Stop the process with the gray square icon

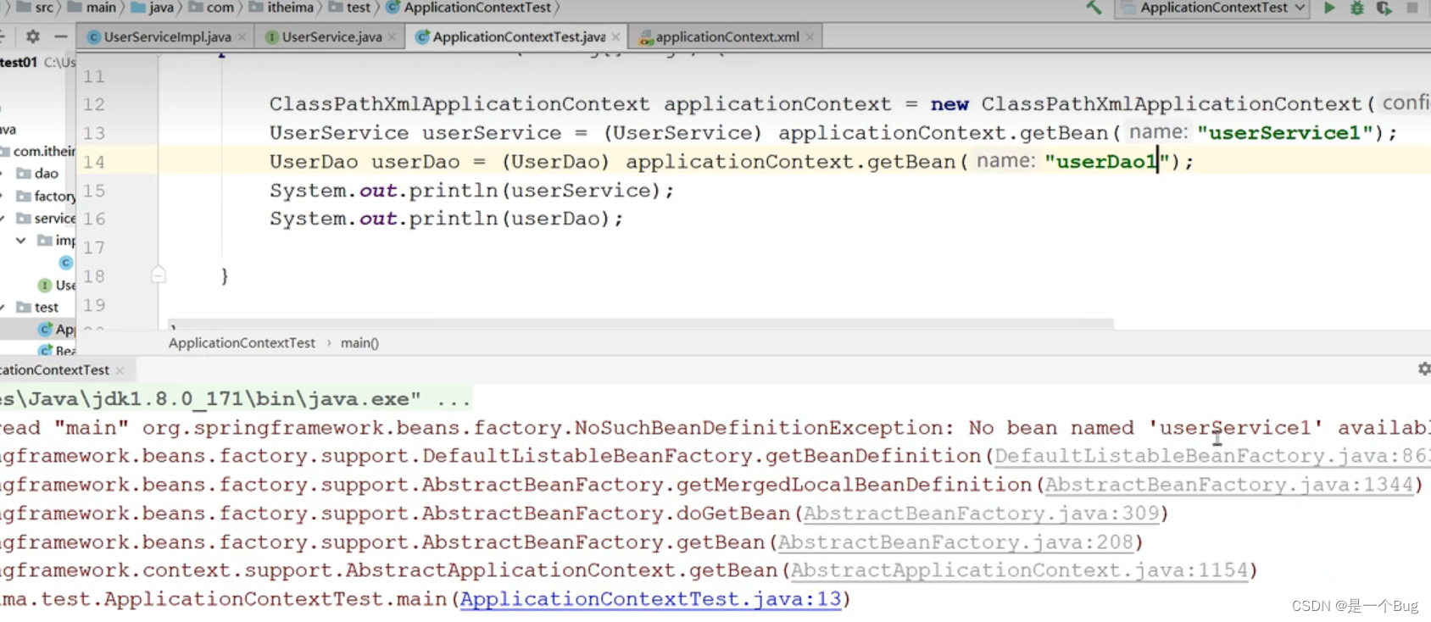click(1412, 8)
